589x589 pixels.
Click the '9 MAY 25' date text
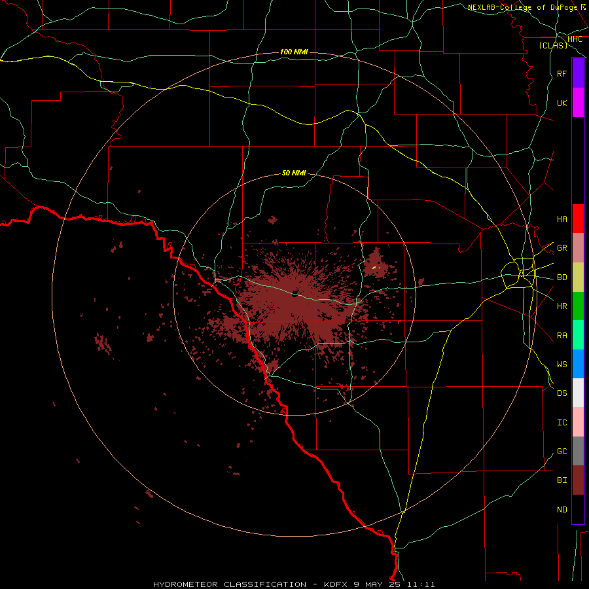tap(377, 584)
